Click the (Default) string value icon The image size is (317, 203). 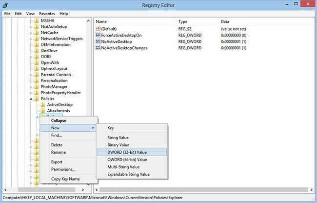click(98, 29)
